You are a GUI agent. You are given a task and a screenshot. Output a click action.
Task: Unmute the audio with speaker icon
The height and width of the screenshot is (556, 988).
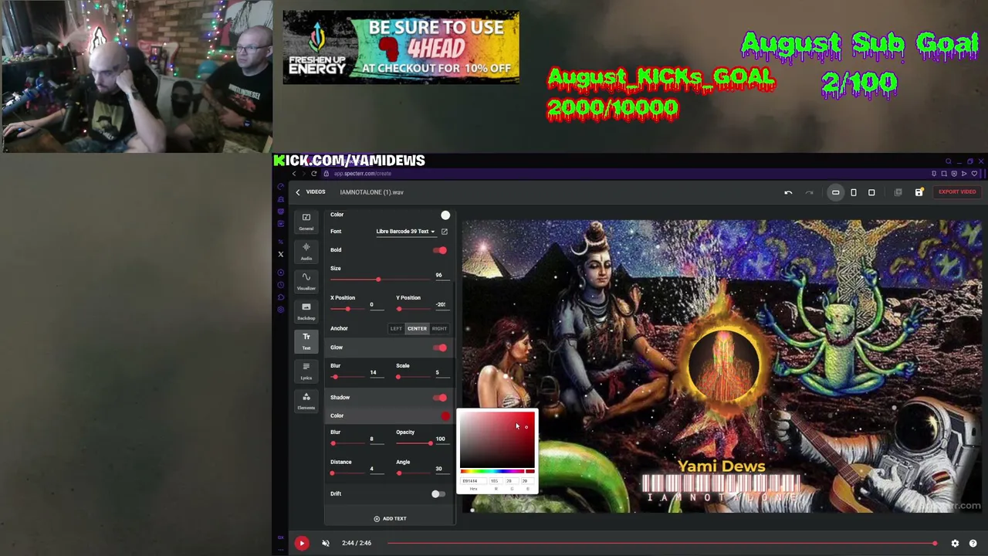coord(326,544)
